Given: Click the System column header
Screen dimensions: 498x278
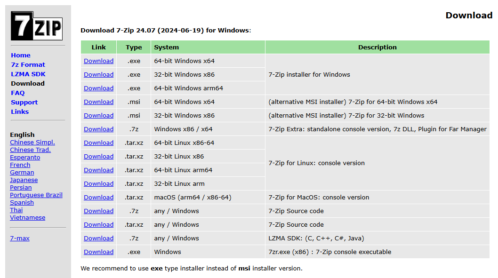Looking at the screenshot, I should [x=208, y=48].
